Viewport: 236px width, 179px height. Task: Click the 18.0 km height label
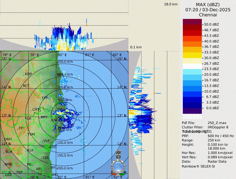pos(171,4)
